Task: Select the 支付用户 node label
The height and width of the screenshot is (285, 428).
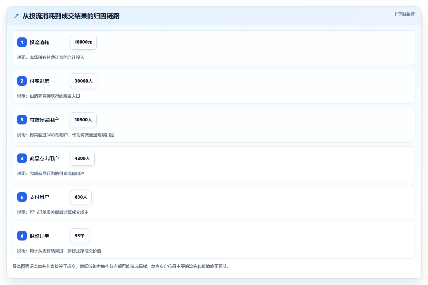Action: (39, 197)
